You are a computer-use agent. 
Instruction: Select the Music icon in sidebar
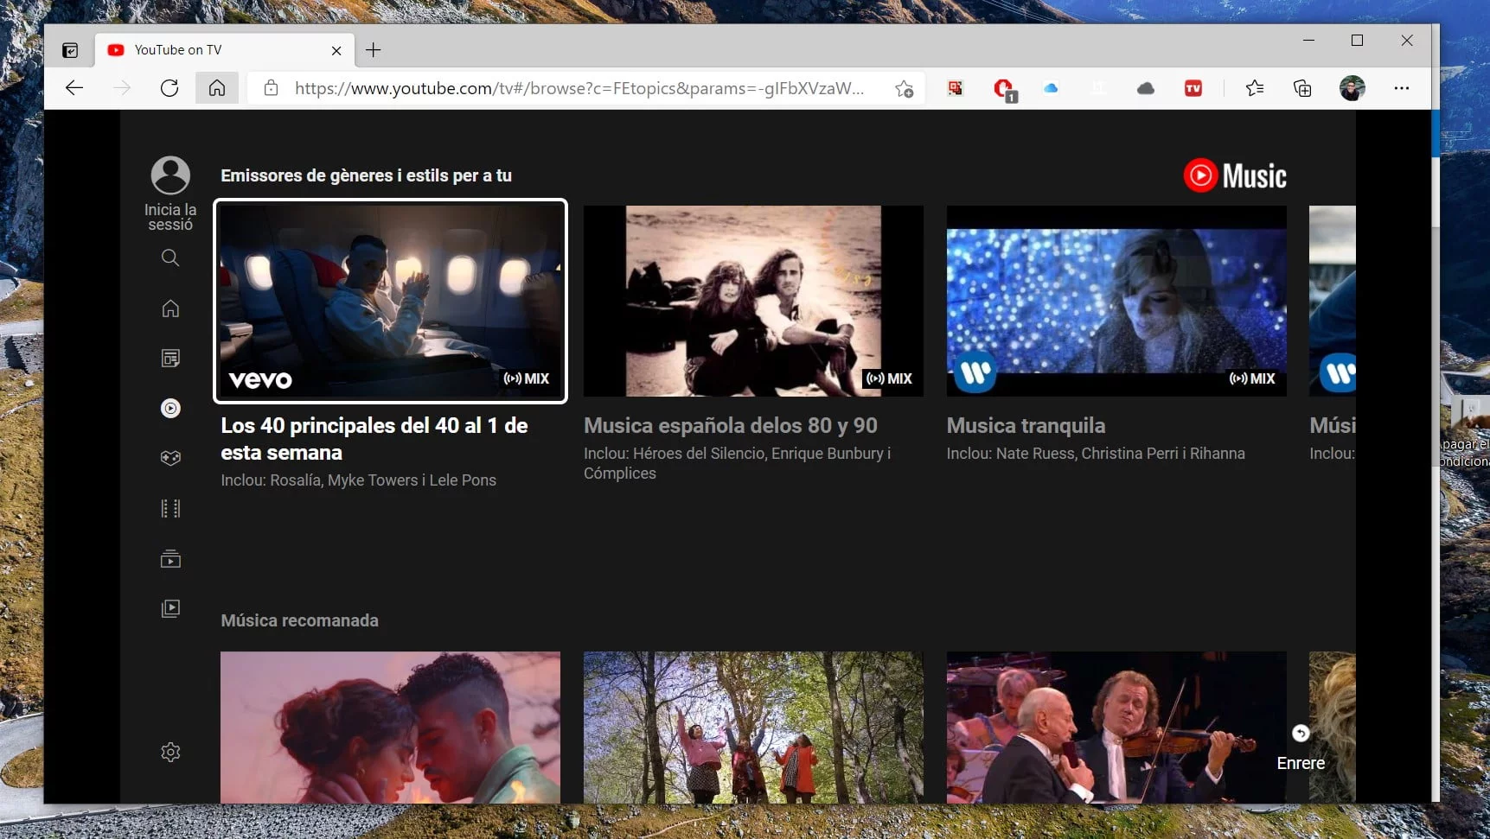click(170, 408)
